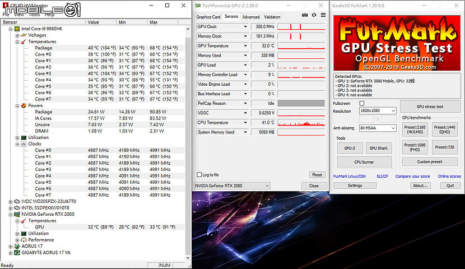Collapse Intel Core i9 9980HK tree node
This screenshot has height=269, width=465.
point(11,29)
